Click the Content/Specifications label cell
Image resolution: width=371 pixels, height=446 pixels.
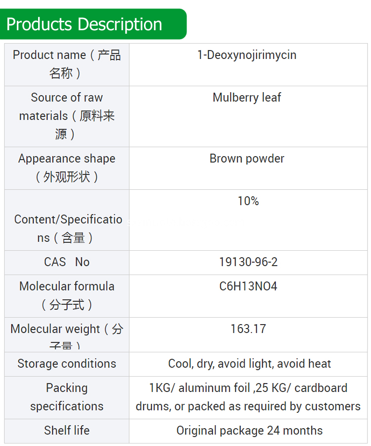[67, 228]
